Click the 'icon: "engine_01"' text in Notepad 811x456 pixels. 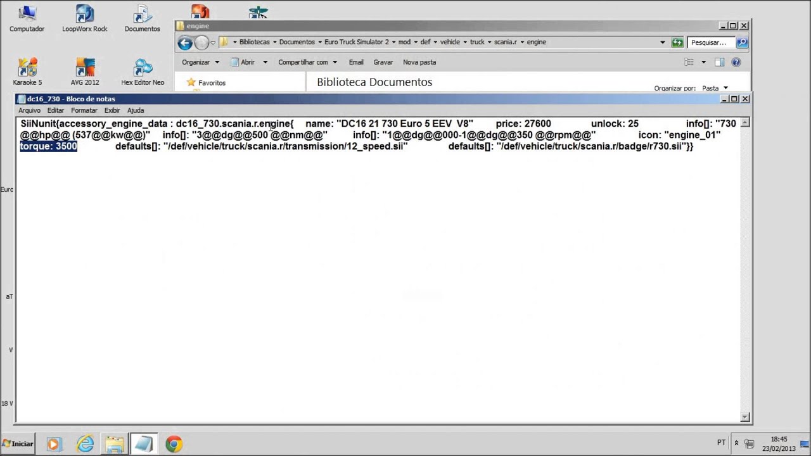[x=679, y=135]
